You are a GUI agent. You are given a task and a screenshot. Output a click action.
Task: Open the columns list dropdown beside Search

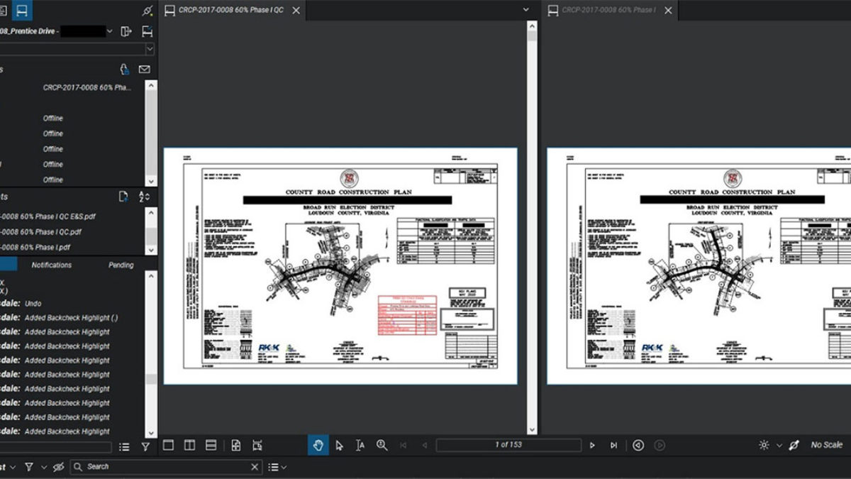point(277,466)
